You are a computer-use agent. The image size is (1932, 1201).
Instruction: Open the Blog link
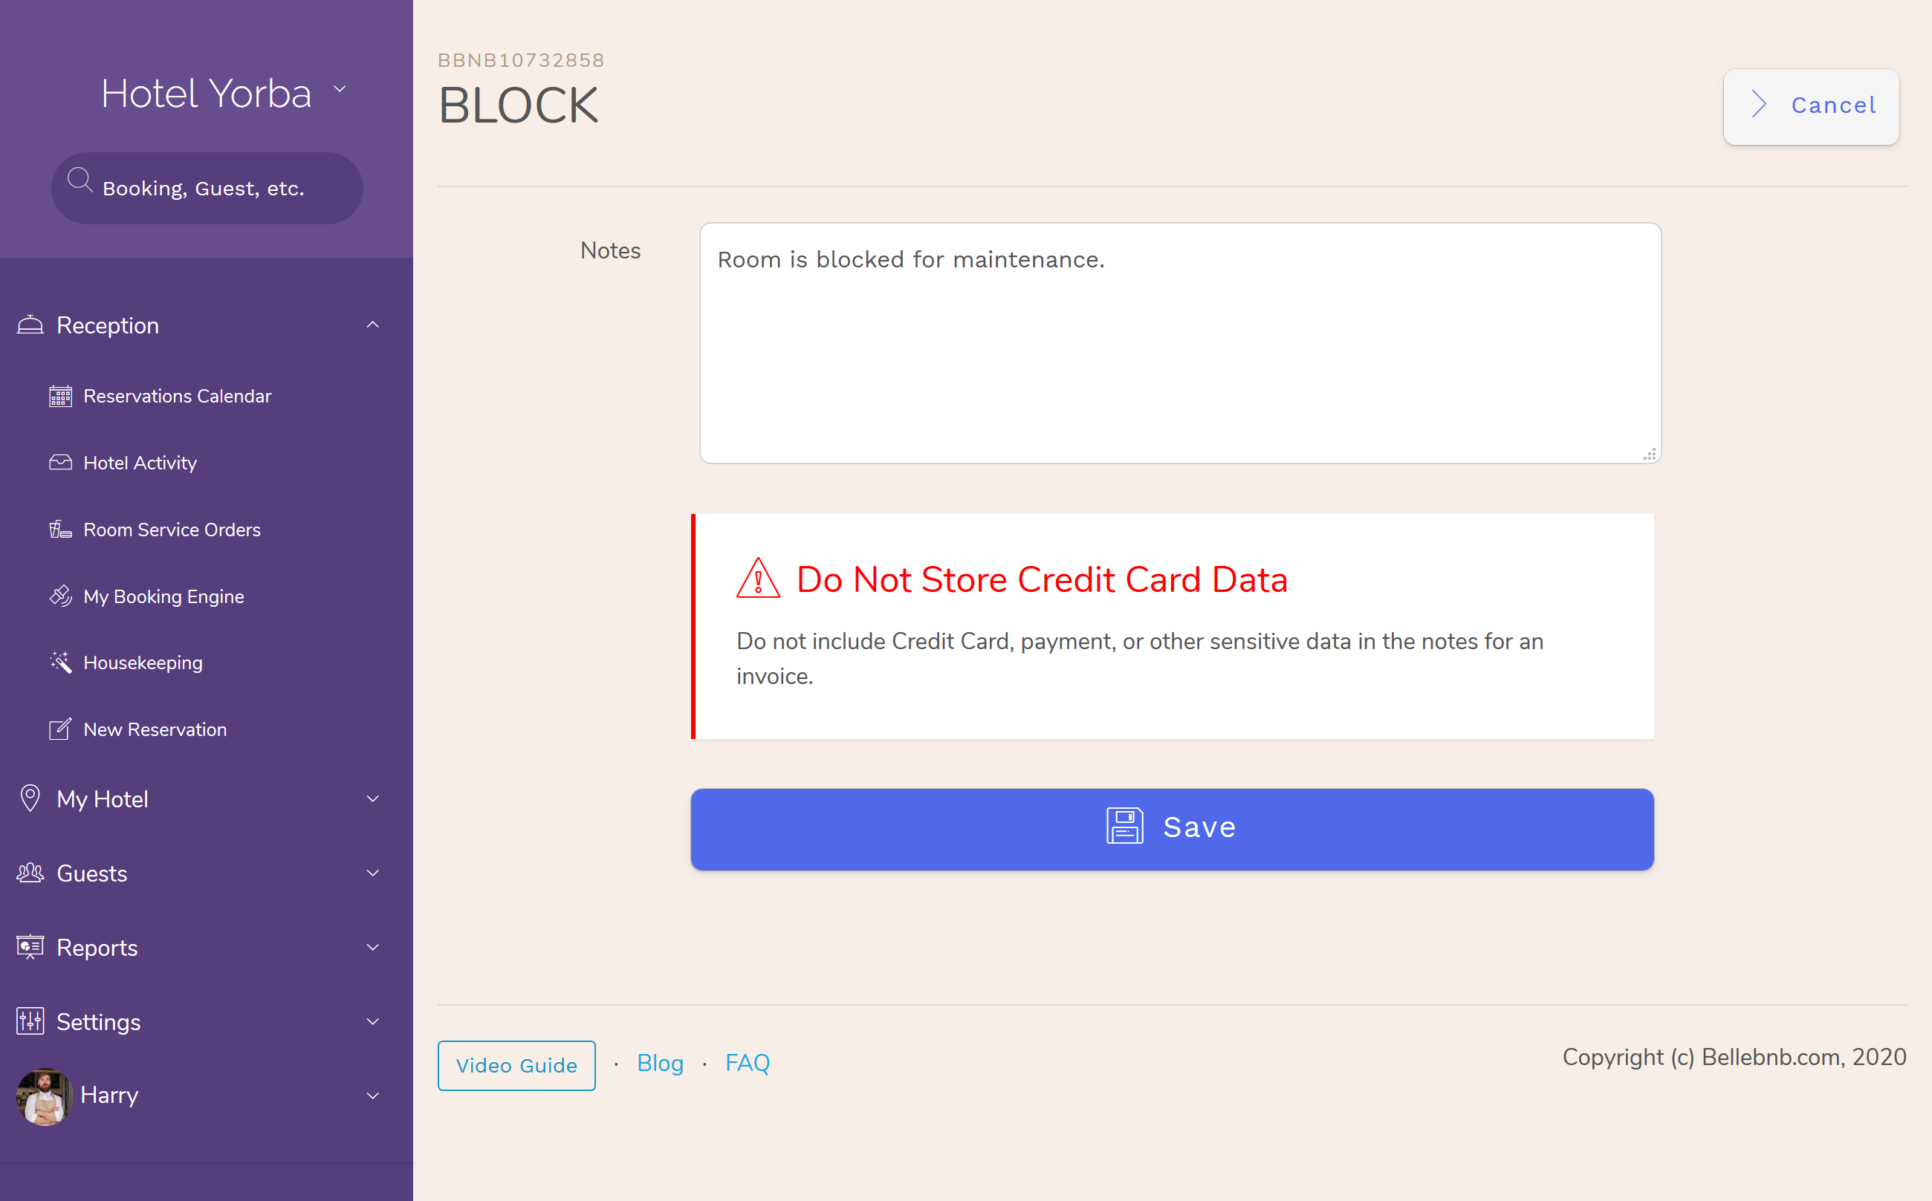pyautogui.click(x=660, y=1064)
